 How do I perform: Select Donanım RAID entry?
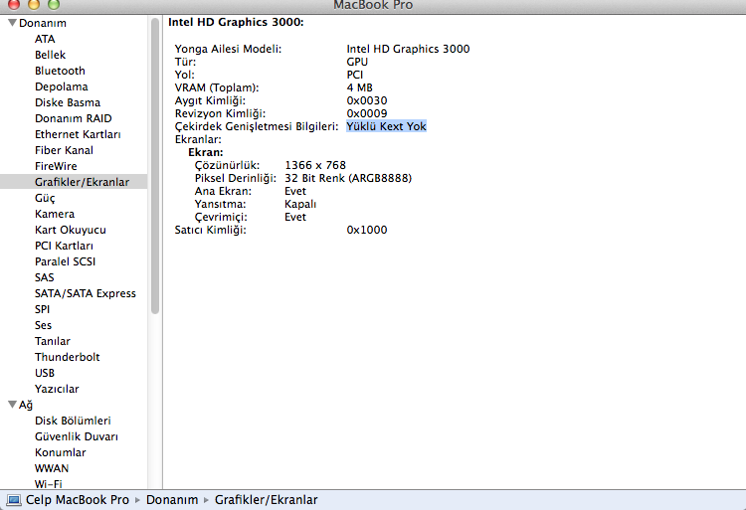point(74,118)
